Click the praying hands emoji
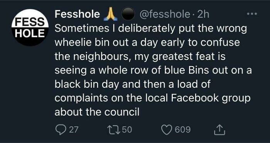This screenshot has width=270, height=143. tap(111, 14)
